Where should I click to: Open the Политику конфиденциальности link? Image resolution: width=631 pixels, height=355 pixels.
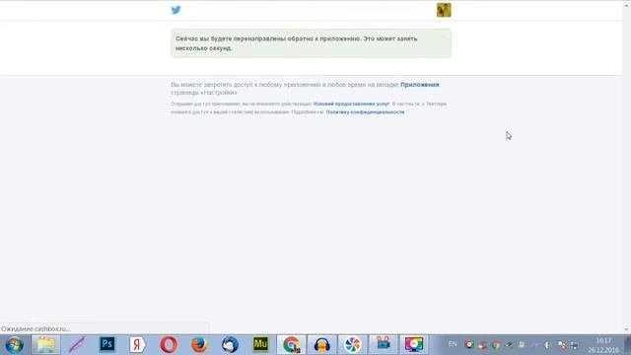[x=365, y=112]
